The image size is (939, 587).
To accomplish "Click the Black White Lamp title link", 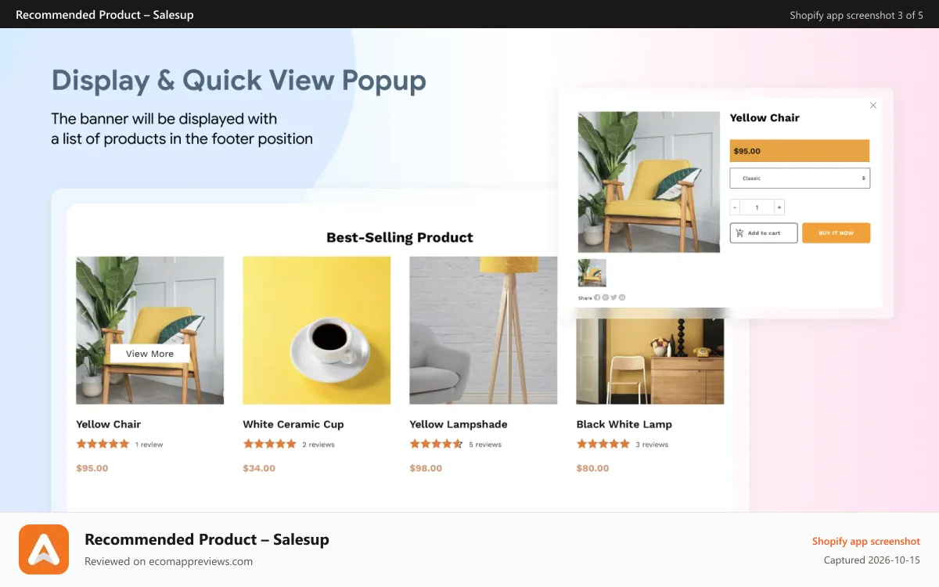I will (624, 424).
